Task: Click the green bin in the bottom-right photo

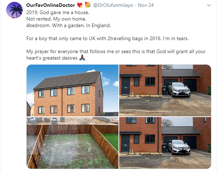Action: [210, 148]
